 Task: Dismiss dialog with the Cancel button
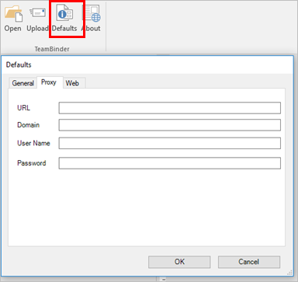249,262
